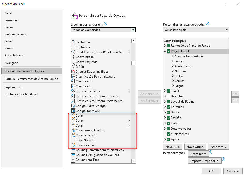This screenshot has width=244, height=176.
Task: Click the Novo Grupo button
Action: point(195,147)
